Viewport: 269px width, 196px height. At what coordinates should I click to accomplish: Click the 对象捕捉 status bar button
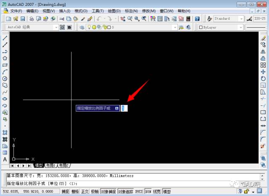pyautogui.click(x=108, y=191)
